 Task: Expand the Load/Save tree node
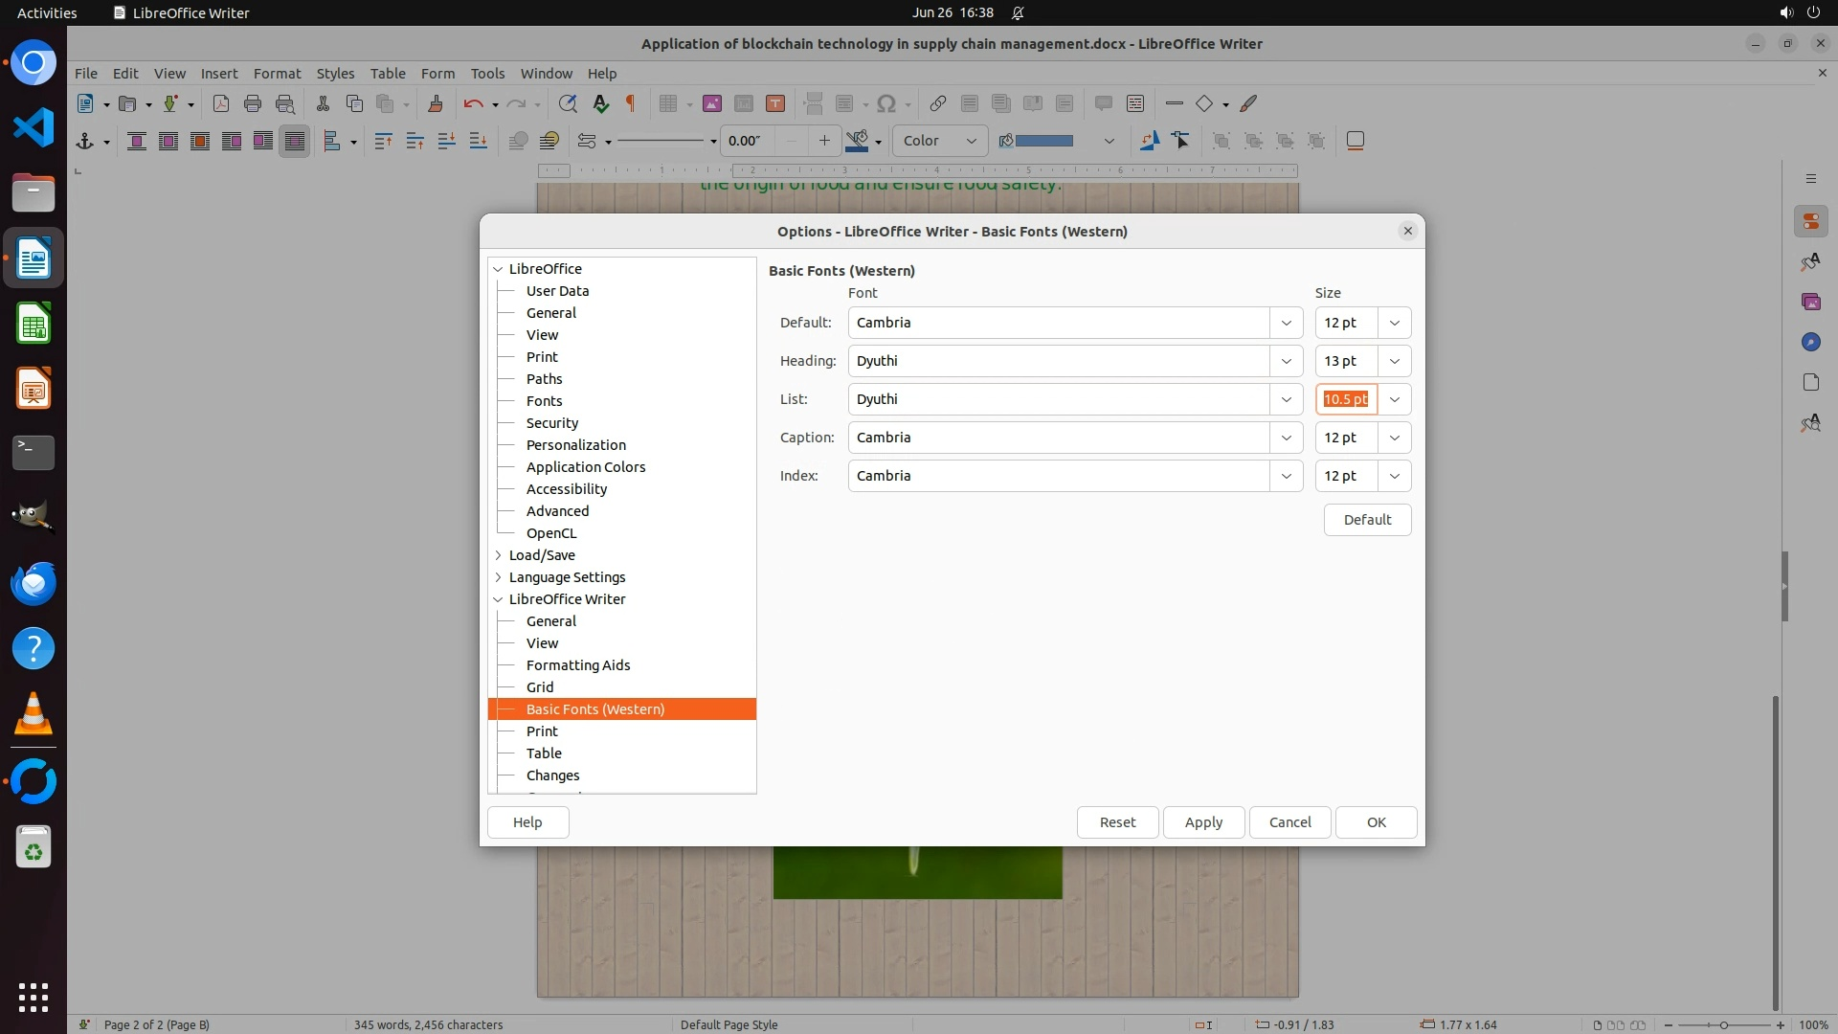point(498,555)
